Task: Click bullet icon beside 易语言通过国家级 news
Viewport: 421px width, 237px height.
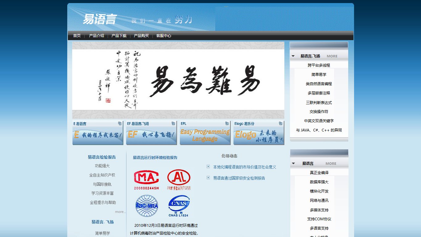Action: coord(208,178)
